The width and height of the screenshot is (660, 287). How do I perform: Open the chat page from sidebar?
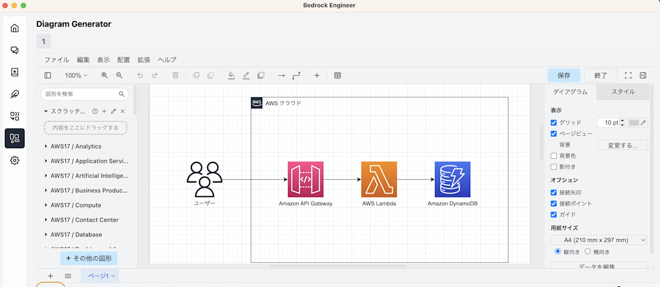point(15,50)
